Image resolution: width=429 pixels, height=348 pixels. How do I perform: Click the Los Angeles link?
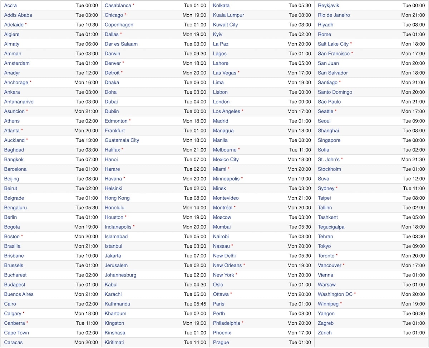(x=226, y=111)
